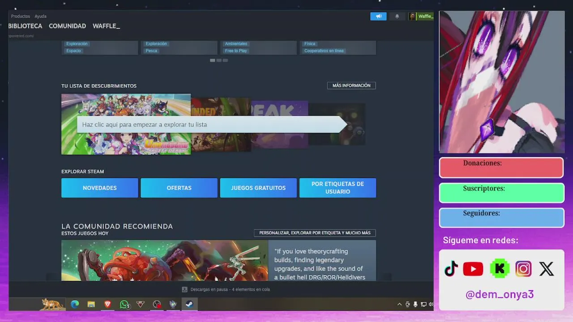Open WhatsApp from the taskbar
The height and width of the screenshot is (322, 573).
(x=124, y=304)
